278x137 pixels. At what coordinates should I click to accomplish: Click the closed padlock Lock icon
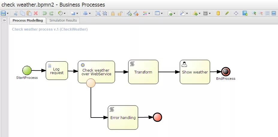(x=113, y=13)
